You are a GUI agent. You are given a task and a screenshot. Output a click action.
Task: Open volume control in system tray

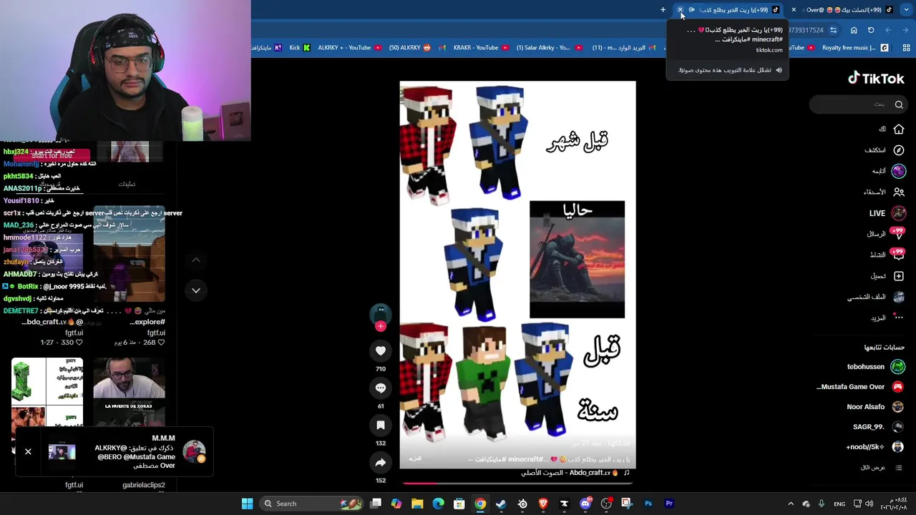(x=869, y=504)
